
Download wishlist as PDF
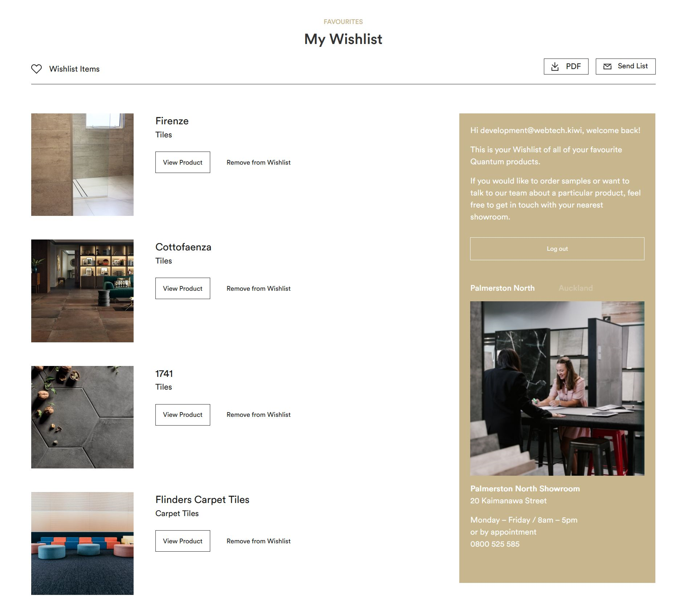(x=566, y=67)
